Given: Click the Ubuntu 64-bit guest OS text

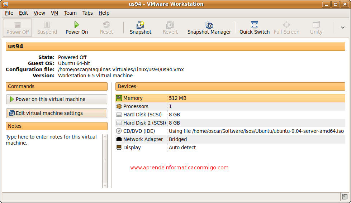Looking at the screenshot, I should (x=74, y=63).
